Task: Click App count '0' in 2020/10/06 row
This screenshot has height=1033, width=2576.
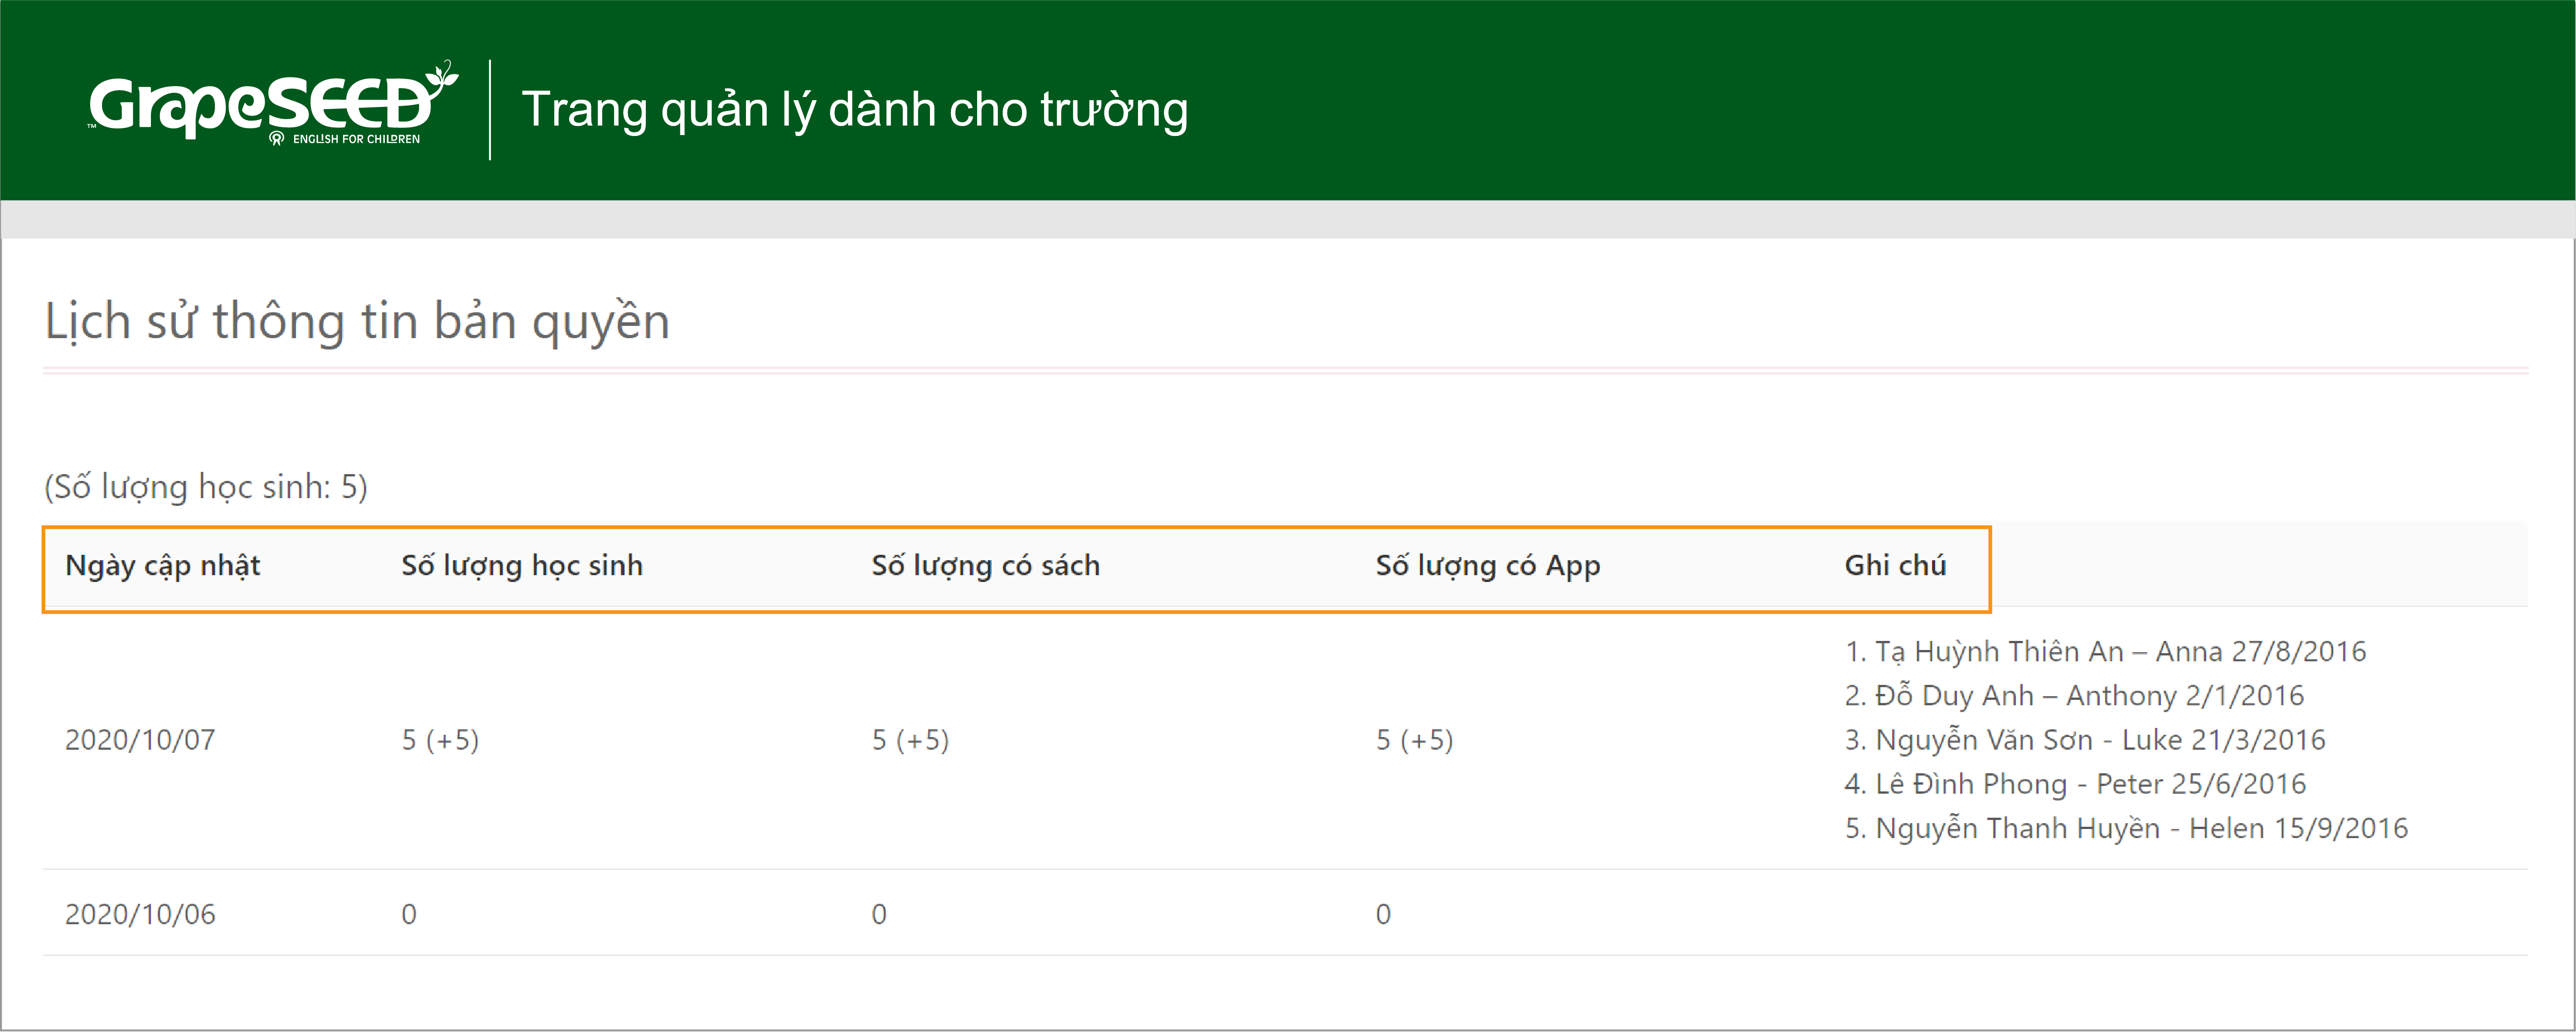Action: (1383, 914)
